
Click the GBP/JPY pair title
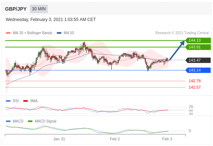click(x=16, y=9)
